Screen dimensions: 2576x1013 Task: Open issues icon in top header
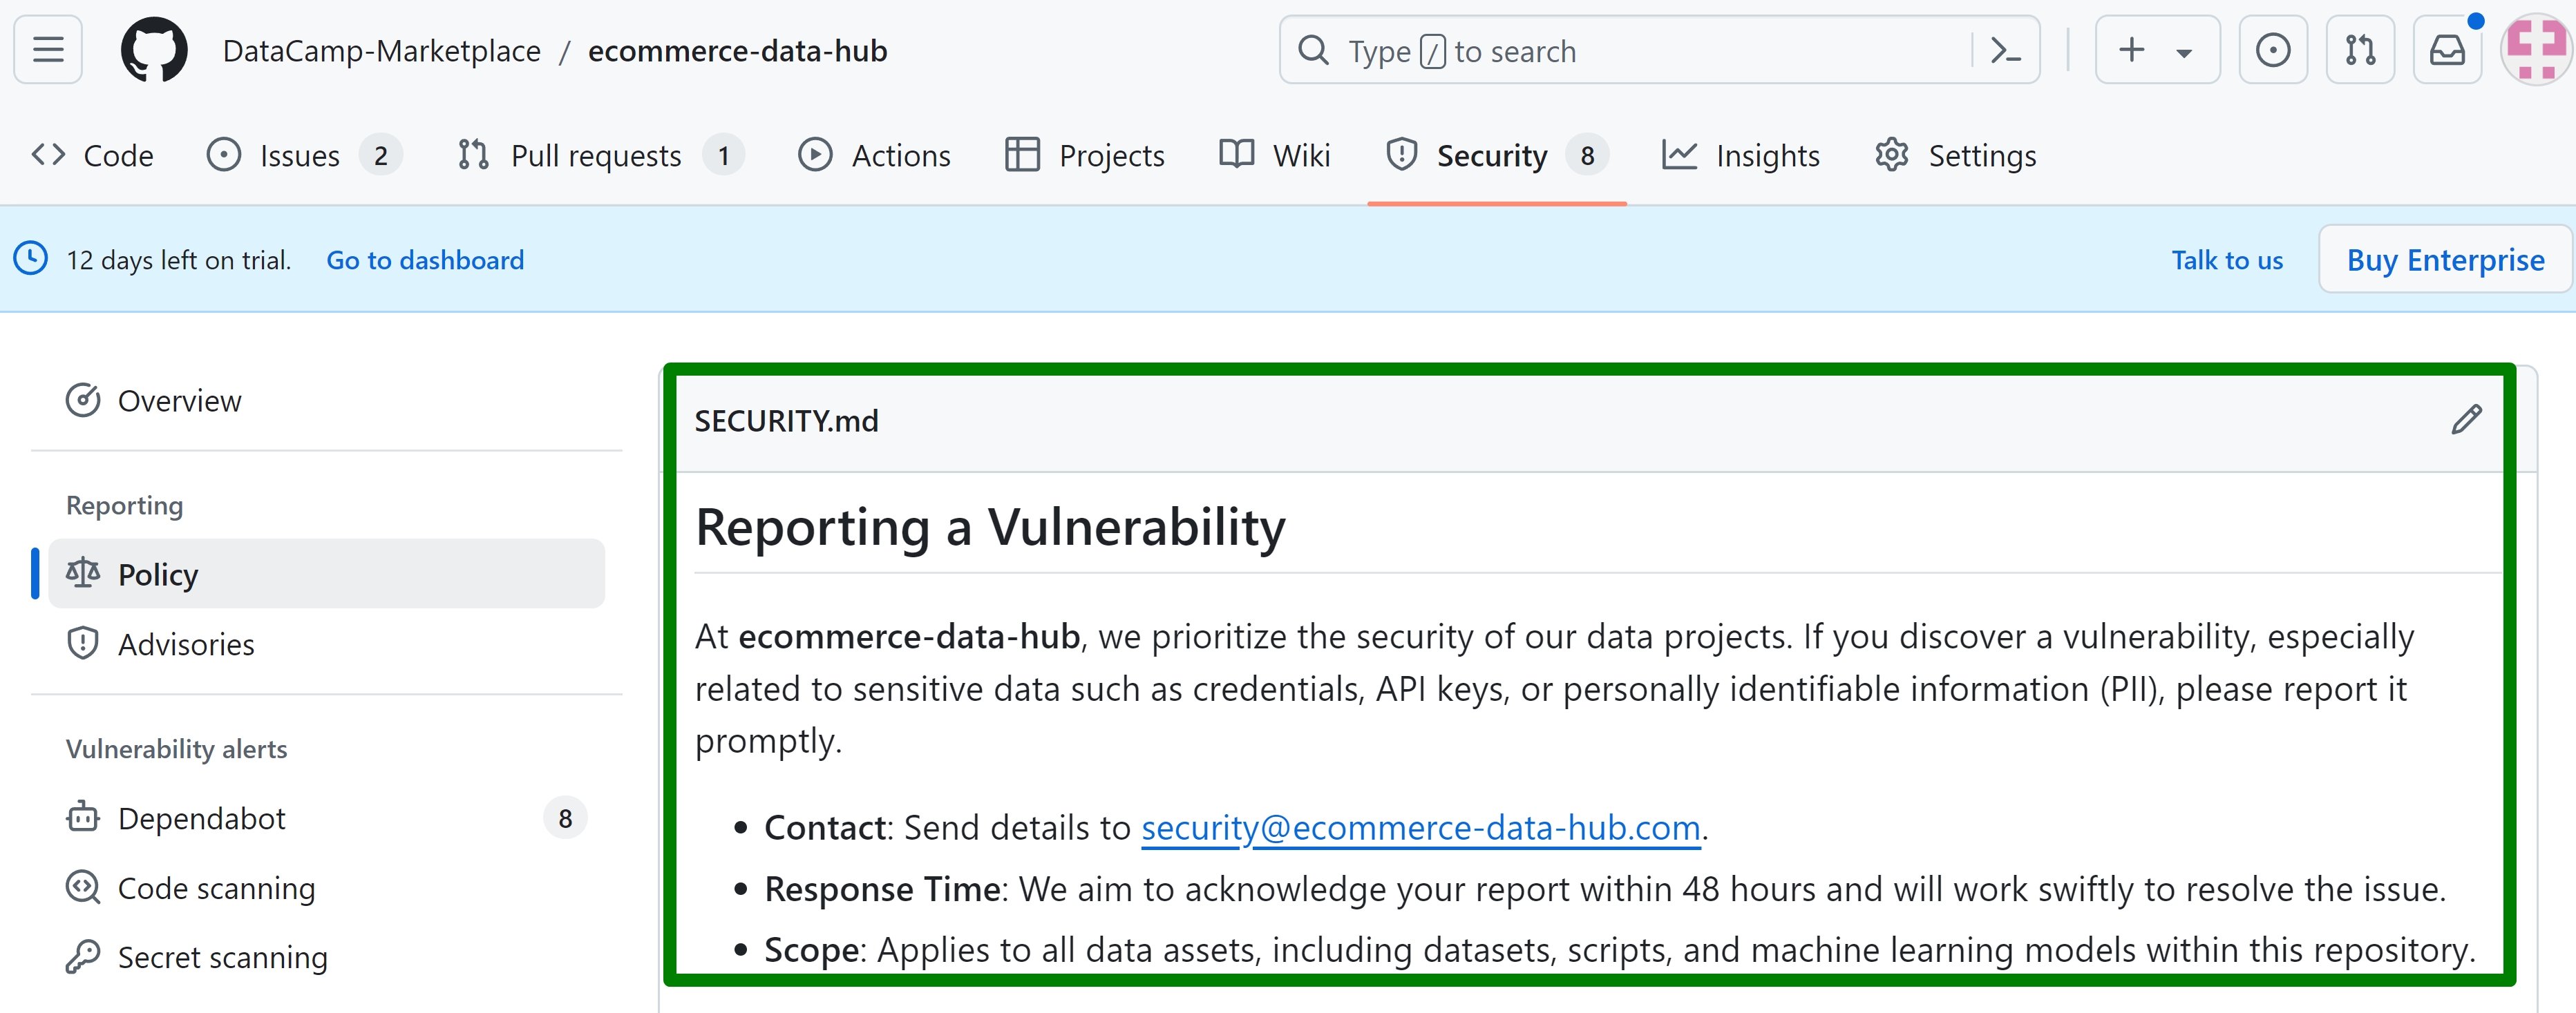[x=2273, y=50]
